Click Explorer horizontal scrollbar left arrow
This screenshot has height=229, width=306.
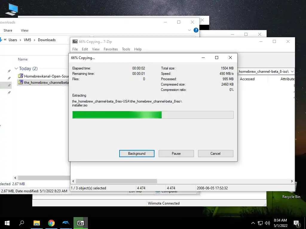(15, 178)
